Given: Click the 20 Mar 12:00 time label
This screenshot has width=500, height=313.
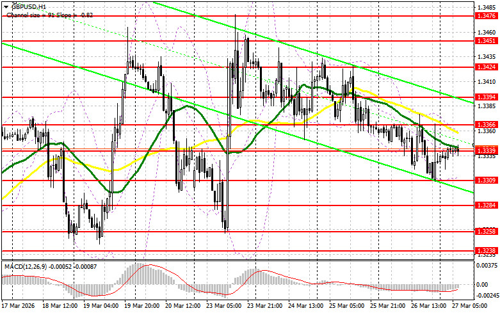Looking at the screenshot, I should 182,306.
